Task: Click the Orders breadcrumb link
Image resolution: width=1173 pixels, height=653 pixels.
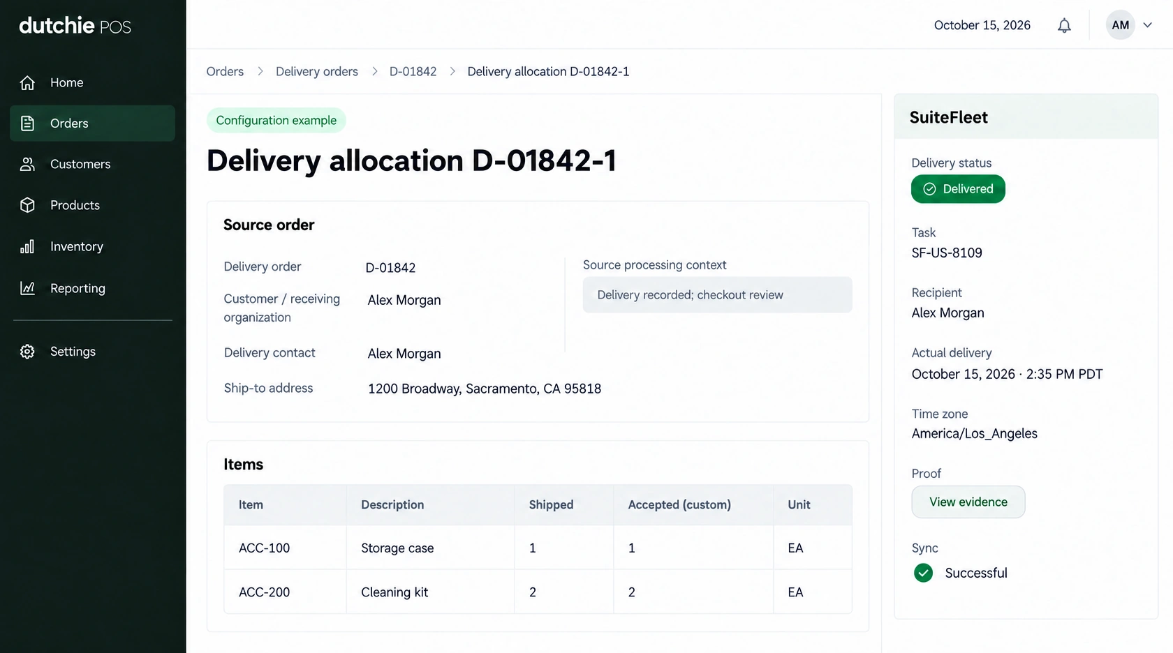Action: [x=225, y=71]
